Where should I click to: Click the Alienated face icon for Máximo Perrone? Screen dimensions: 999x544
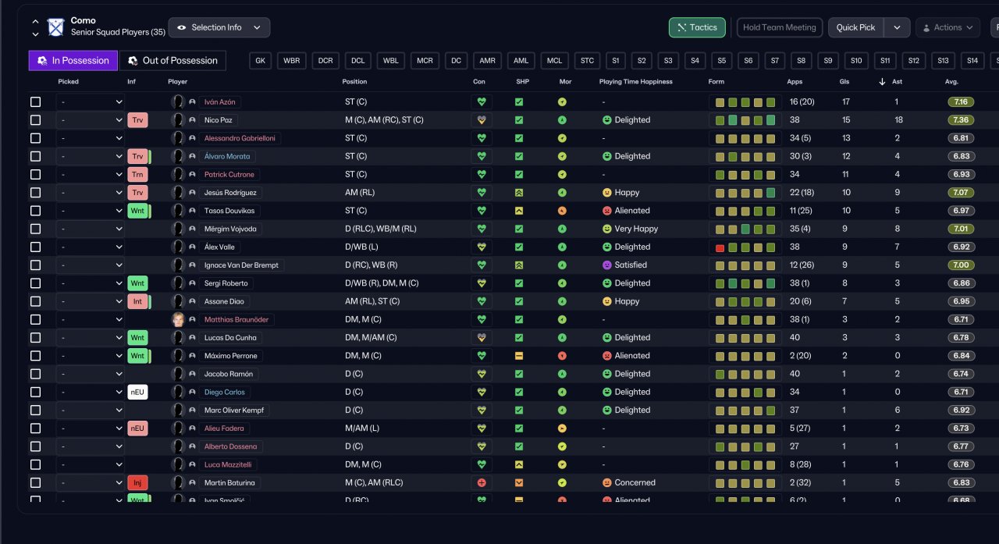point(606,356)
